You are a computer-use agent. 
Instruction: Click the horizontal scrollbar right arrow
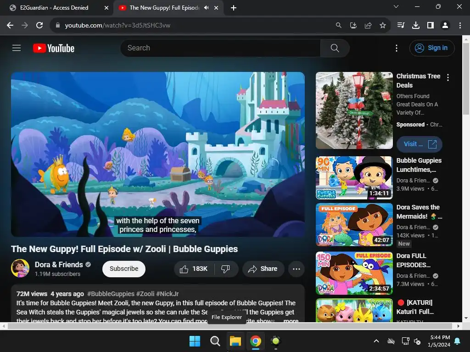click(x=459, y=326)
